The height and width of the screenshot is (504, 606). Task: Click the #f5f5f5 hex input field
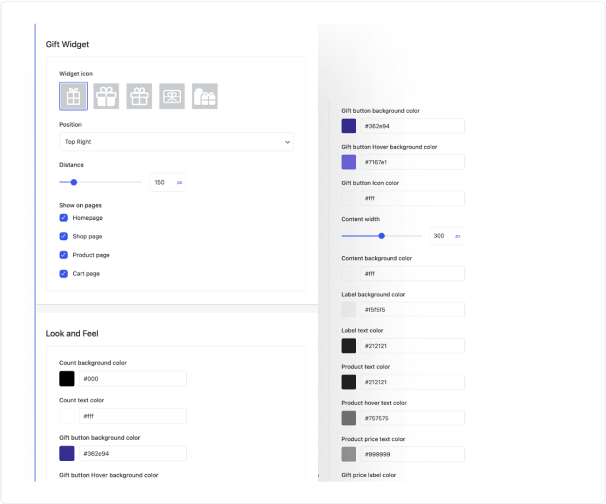(413, 309)
